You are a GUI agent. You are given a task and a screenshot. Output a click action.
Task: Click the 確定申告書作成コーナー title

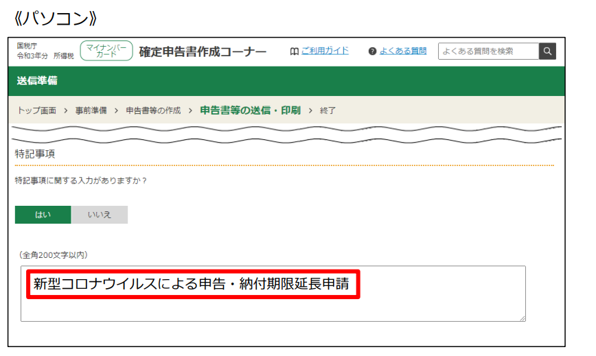pos(203,51)
